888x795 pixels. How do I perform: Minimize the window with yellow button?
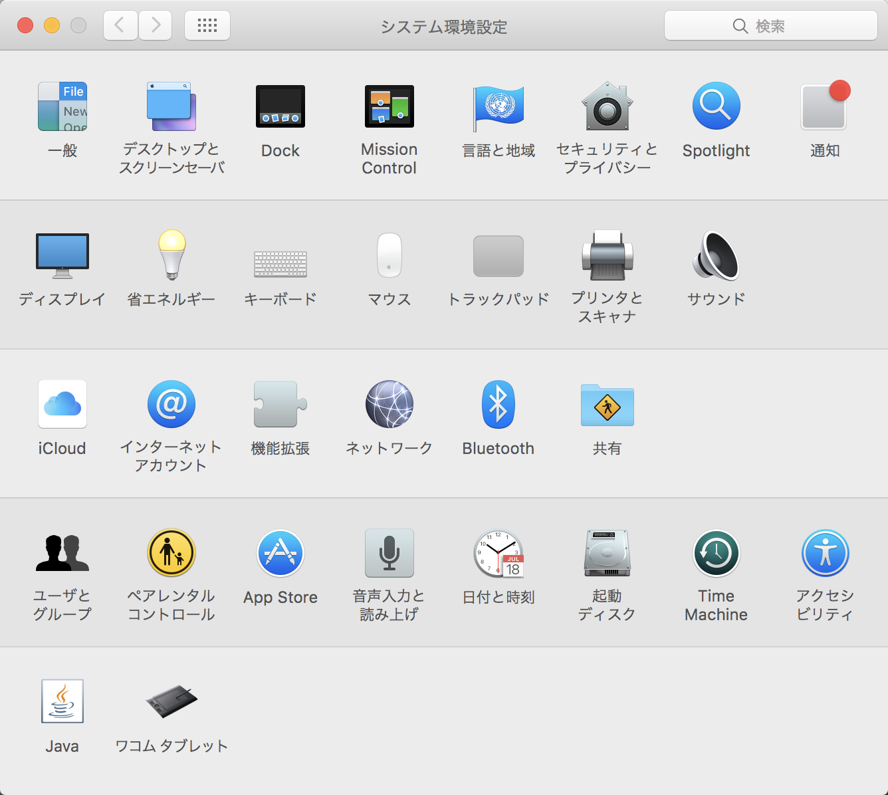(52, 25)
